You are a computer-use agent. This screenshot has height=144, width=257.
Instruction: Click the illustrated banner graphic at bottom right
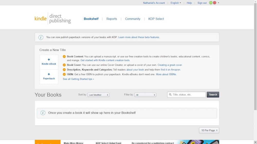click(x=197, y=142)
